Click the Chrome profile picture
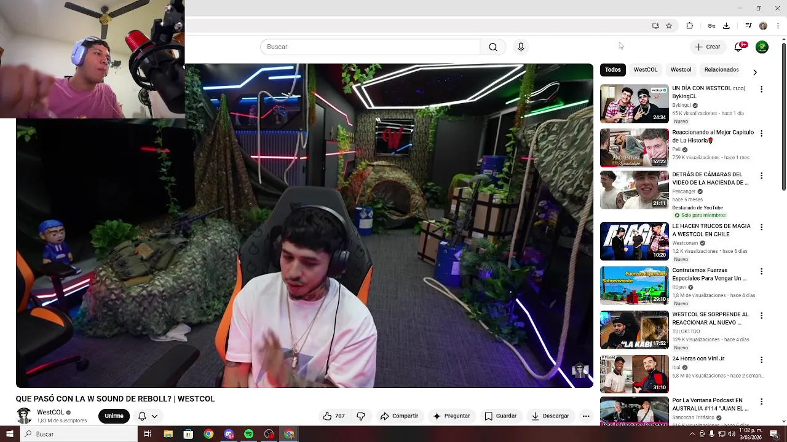Viewport: 787px width, 442px height. [x=763, y=26]
